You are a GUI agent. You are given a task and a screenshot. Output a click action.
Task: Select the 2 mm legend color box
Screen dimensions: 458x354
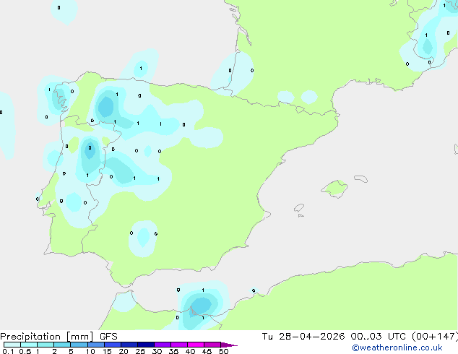pyautogui.click(x=62, y=345)
